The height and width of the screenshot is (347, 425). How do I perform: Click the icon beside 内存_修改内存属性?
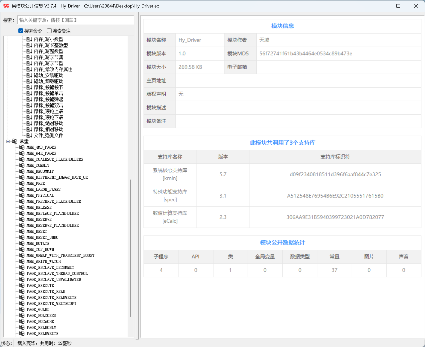29,69
